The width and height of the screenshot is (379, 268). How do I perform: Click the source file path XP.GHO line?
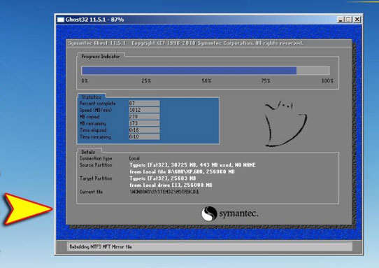tap(182, 171)
